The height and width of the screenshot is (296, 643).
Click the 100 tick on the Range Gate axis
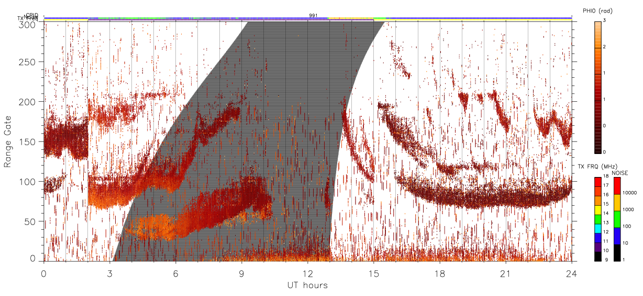[x=28, y=181]
